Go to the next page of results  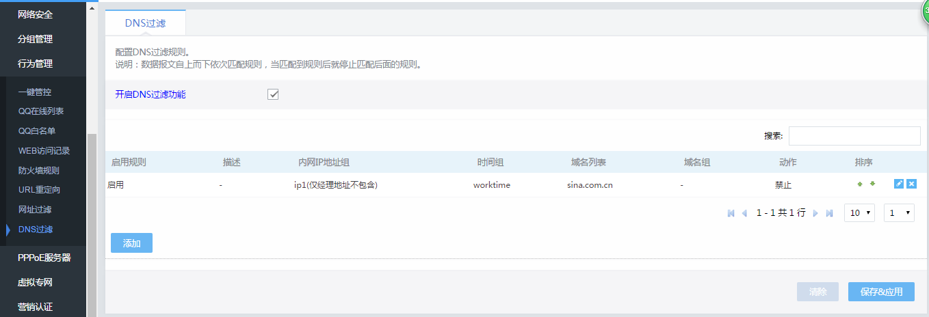[815, 213]
